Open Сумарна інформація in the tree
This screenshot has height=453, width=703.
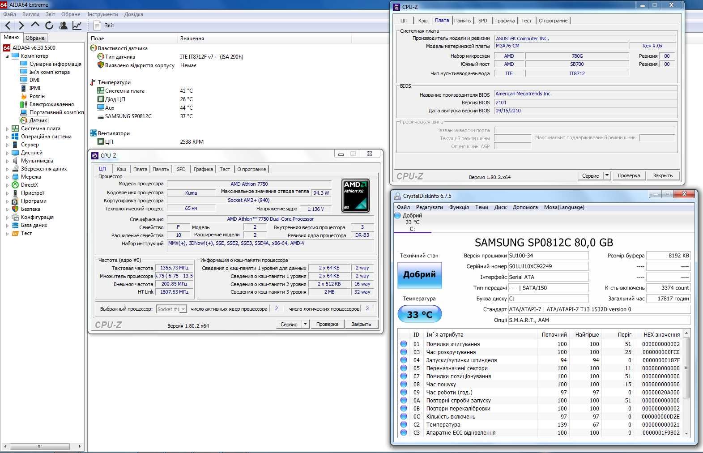pyautogui.click(x=55, y=64)
